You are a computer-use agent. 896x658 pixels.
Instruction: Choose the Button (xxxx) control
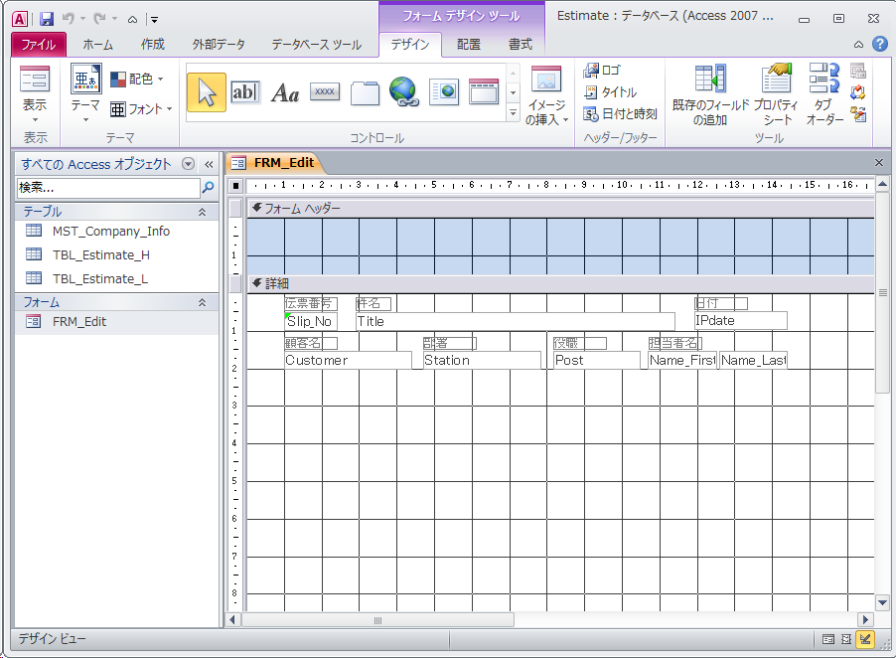coord(325,91)
